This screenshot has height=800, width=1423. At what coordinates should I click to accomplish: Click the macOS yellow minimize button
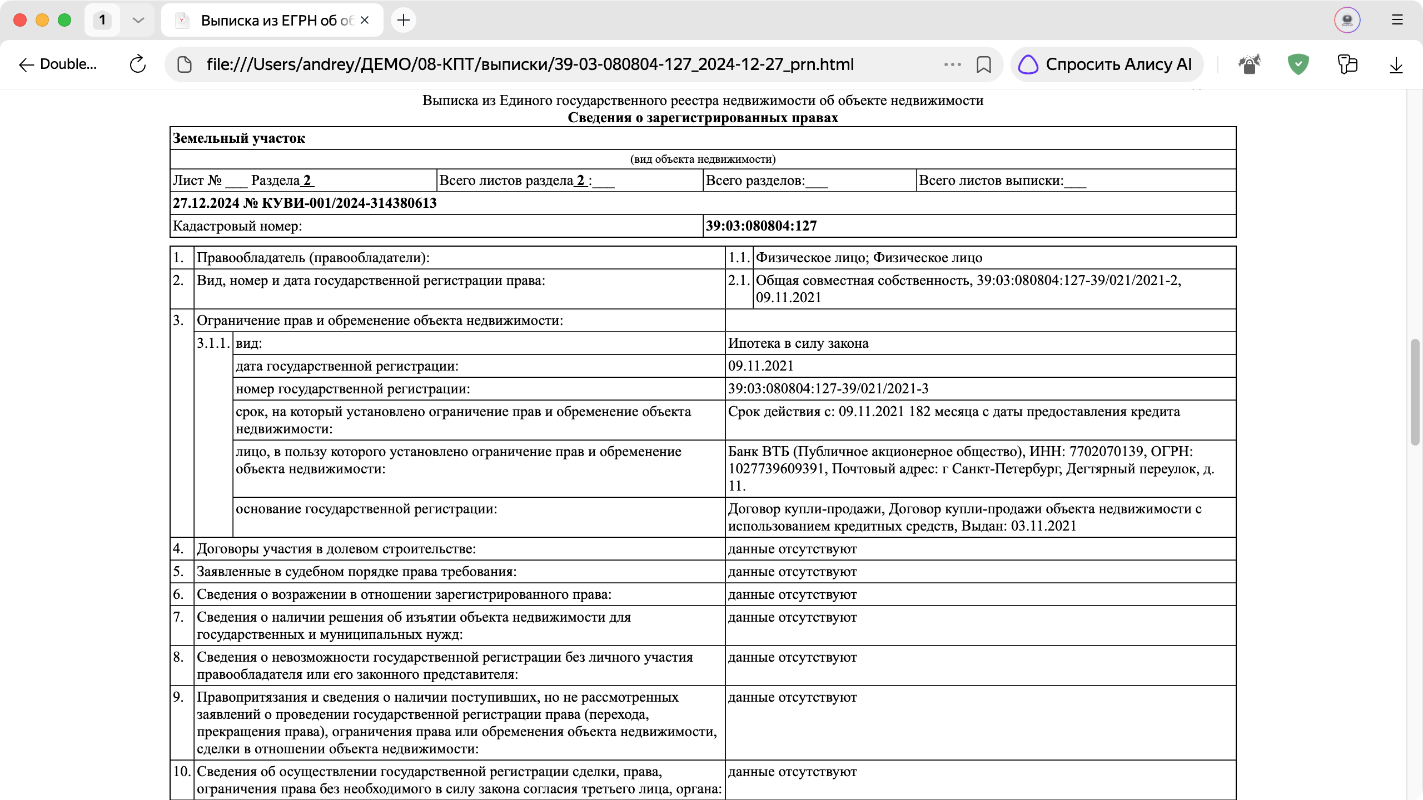coord(42,20)
